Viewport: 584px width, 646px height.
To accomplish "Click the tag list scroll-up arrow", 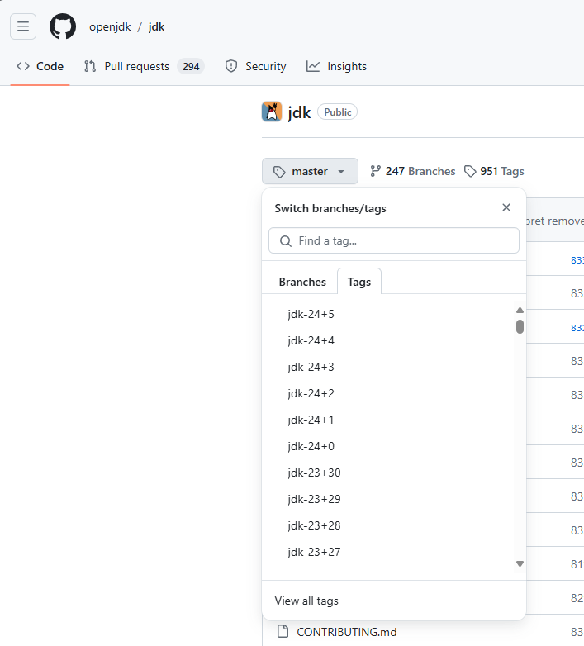I will coord(520,311).
